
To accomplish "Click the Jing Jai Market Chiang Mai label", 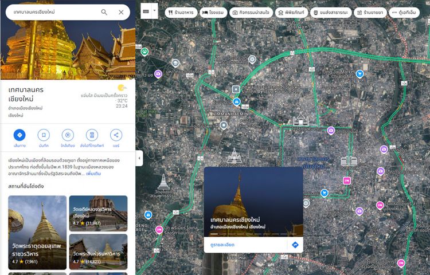I will click(x=339, y=74).
